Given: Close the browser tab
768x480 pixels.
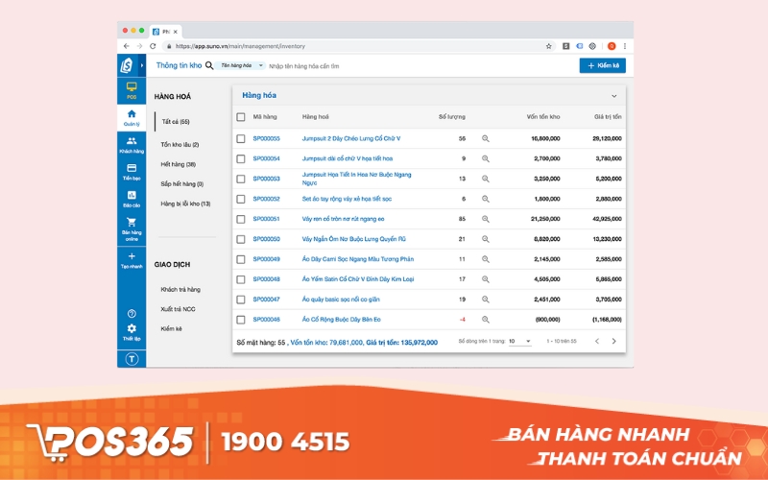Looking at the screenshot, I should (175, 32).
